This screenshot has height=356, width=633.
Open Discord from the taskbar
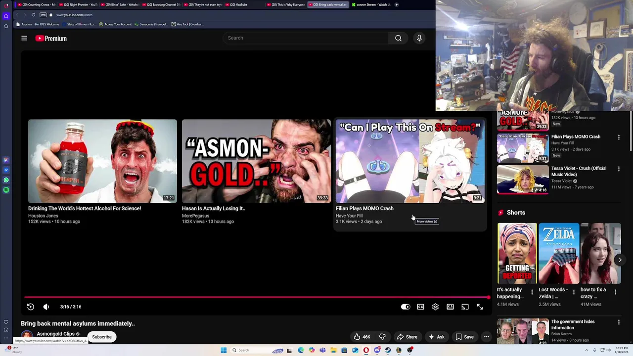(377, 350)
